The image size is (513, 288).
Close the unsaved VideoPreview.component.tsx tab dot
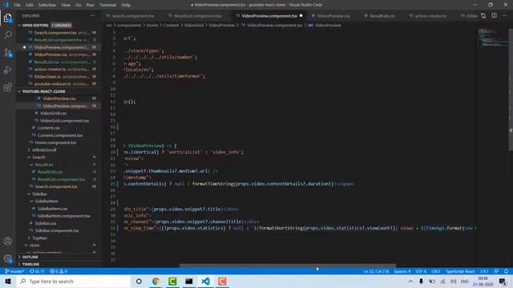301,16
